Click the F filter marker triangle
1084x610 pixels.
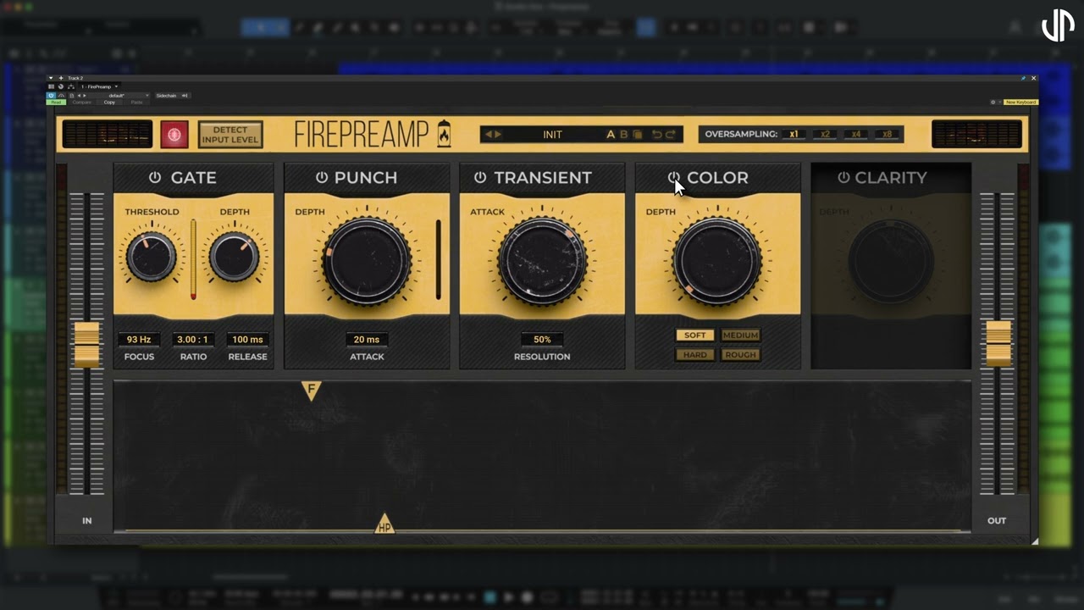point(311,390)
